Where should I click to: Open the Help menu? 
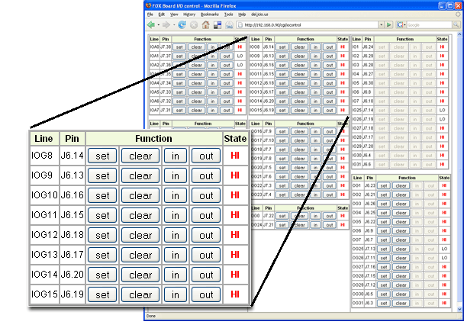(x=242, y=14)
